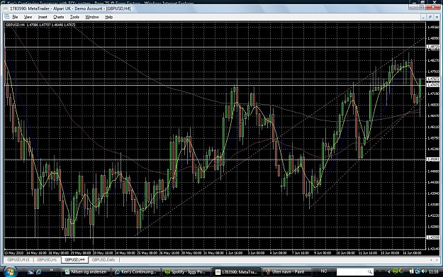
Task: Select the GBPUSD,H4 chart tab
Action: [74, 260]
